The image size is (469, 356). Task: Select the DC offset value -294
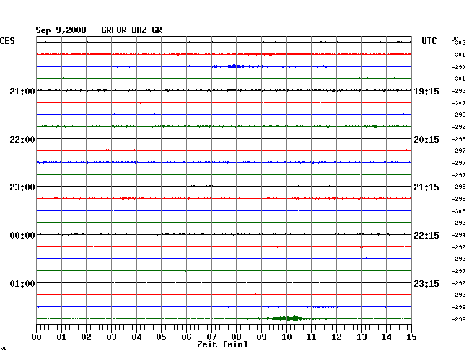[x=458, y=235]
